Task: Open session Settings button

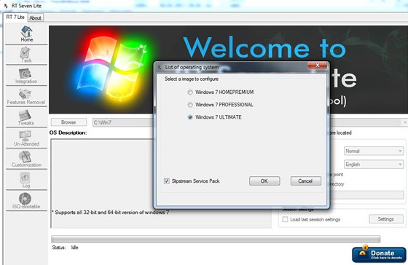Action: click(x=386, y=219)
